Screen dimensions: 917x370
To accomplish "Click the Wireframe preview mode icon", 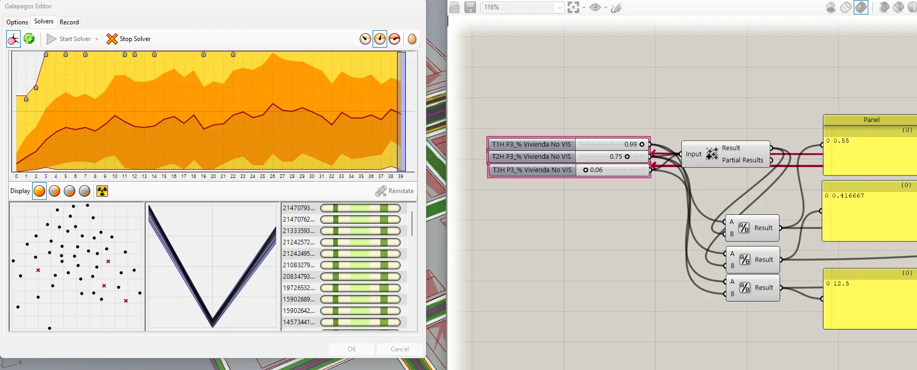I will [846, 7].
